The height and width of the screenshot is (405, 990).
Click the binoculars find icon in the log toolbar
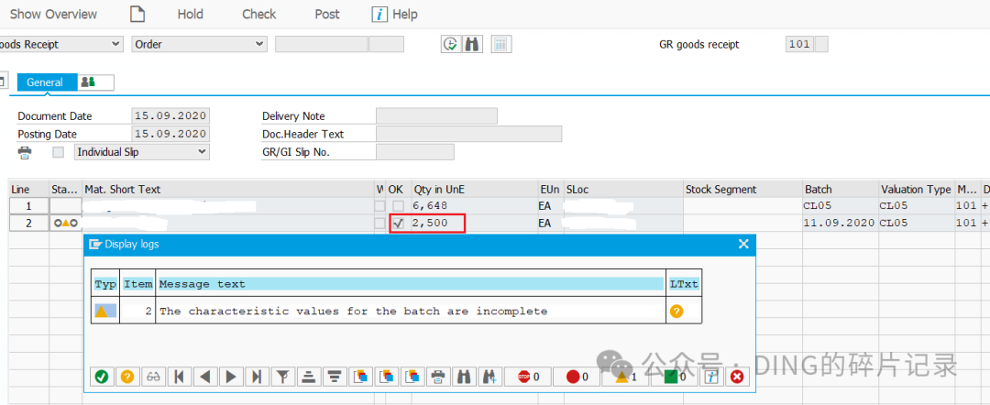[463, 377]
